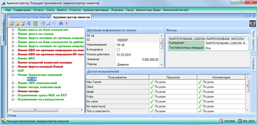
Task: Click Нотификация checkmark for Client
Action: [200, 87]
